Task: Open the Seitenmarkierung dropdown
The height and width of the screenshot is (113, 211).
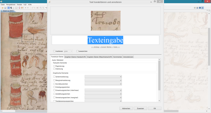Action: (x=103, y=77)
